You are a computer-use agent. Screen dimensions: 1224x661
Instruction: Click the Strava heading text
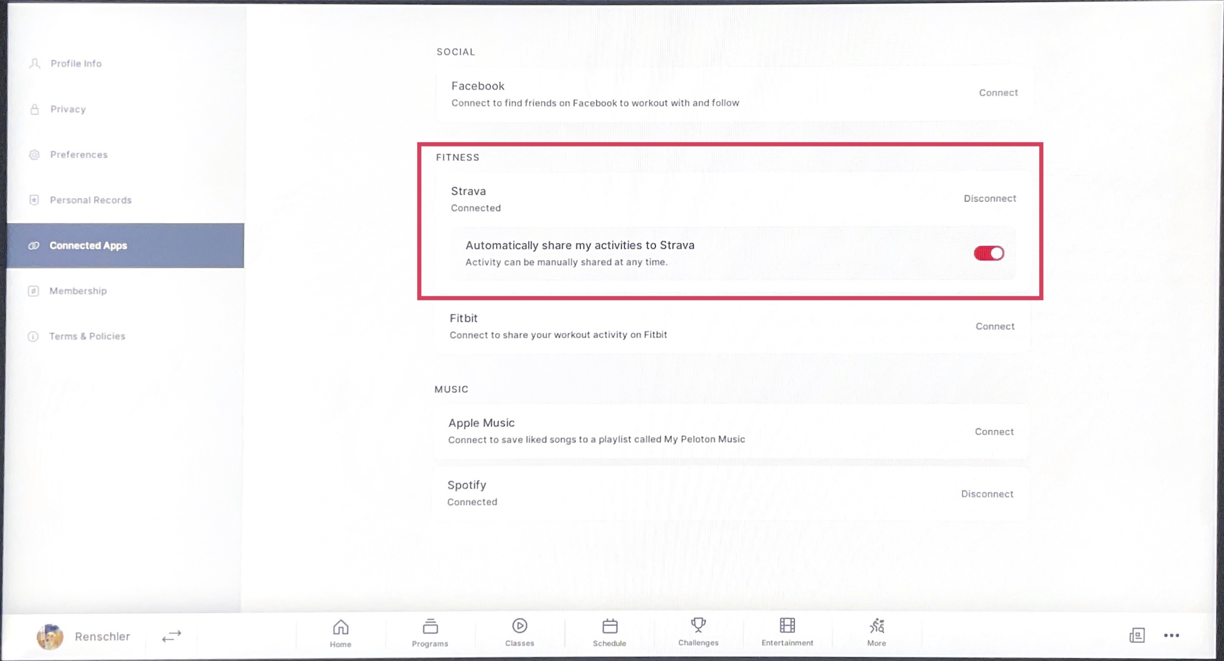coord(468,191)
